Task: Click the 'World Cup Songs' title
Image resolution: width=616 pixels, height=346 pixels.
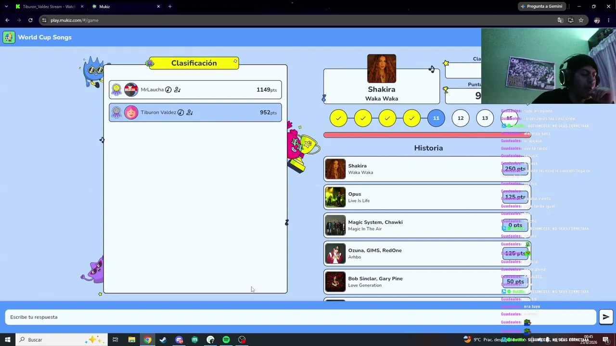Action: (45, 37)
